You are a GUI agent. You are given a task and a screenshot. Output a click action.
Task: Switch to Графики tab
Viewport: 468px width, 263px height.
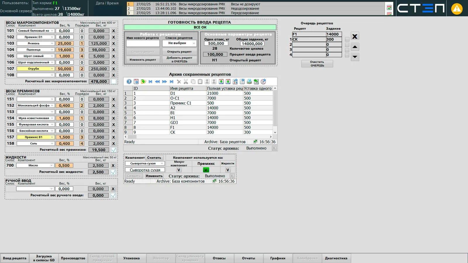tap(278, 258)
